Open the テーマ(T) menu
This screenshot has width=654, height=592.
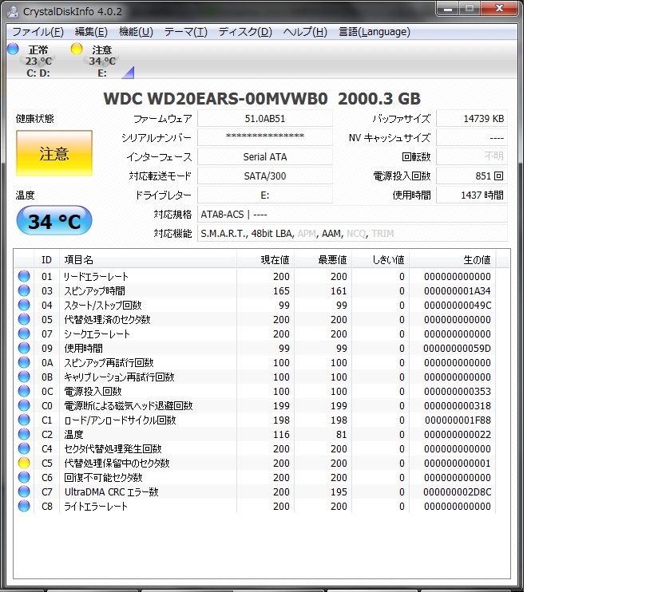(x=185, y=32)
